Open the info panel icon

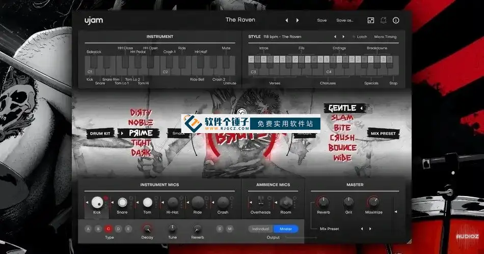(396, 20)
